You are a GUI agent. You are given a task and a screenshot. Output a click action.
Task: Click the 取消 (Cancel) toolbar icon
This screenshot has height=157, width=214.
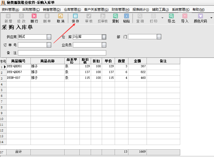pyautogui.click(x=60, y=18)
